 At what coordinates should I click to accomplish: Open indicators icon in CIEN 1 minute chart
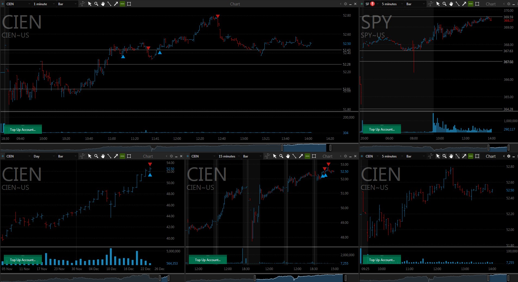click(x=82, y=4)
